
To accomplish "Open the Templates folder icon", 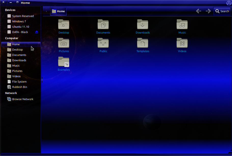I will click(143, 43).
